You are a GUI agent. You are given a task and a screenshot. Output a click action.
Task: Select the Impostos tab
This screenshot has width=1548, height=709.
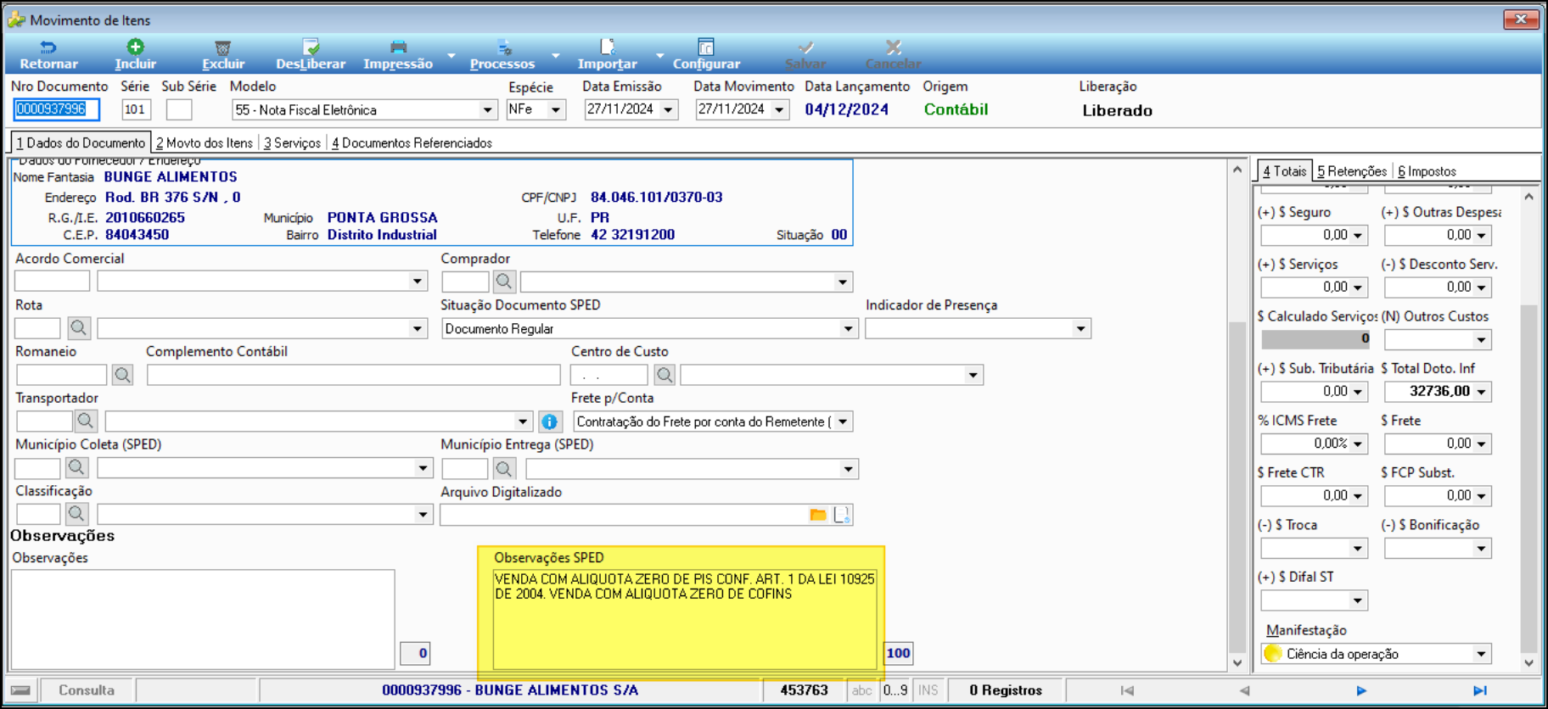pyautogui.click(x=1427, y=171)
